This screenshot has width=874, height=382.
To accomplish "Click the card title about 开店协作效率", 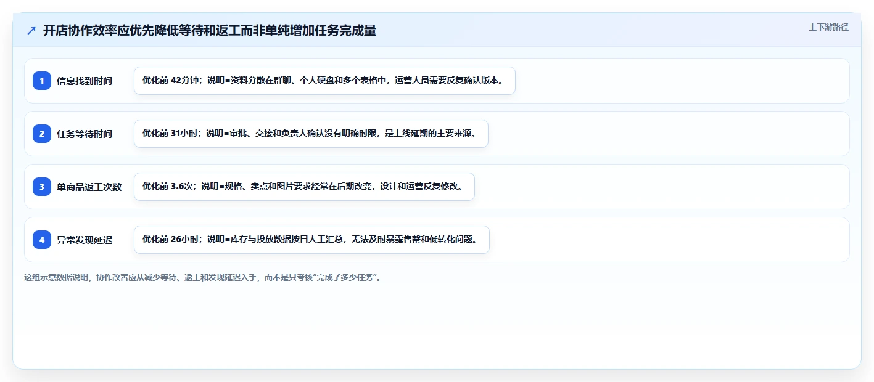I will click(210, 31).
